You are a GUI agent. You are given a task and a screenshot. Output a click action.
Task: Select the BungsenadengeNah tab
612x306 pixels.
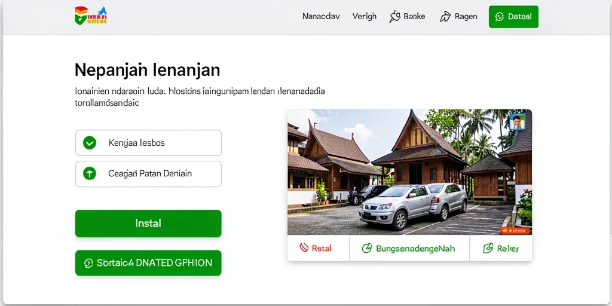click(x=409, y=248)
